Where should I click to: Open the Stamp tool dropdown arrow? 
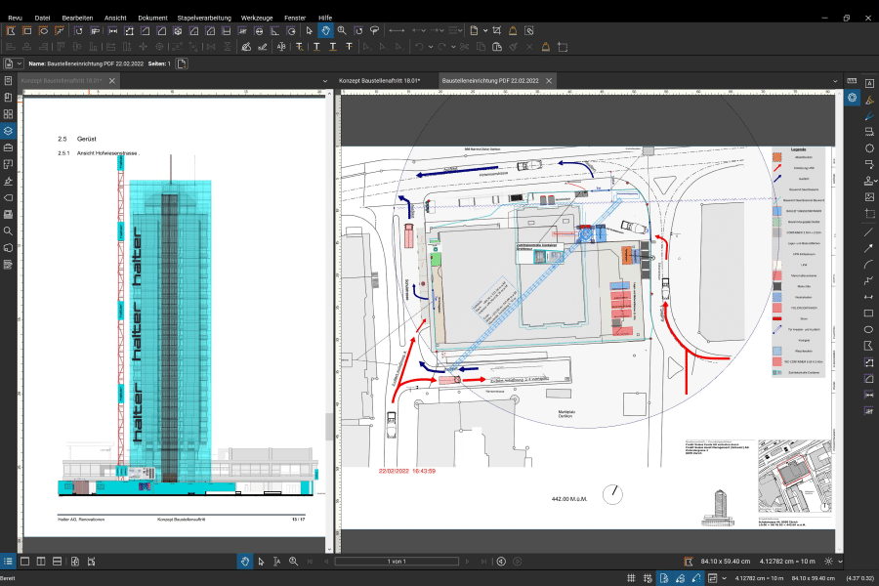point(876,181)
